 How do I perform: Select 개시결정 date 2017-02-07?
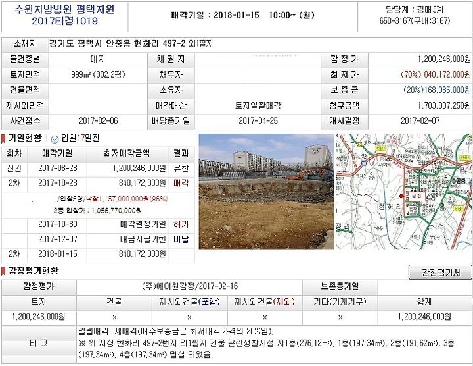coord(420,121)
